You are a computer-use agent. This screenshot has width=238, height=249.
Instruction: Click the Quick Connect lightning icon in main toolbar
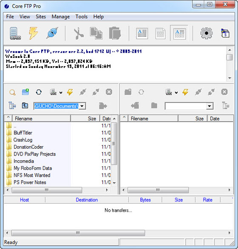(34, 33)
